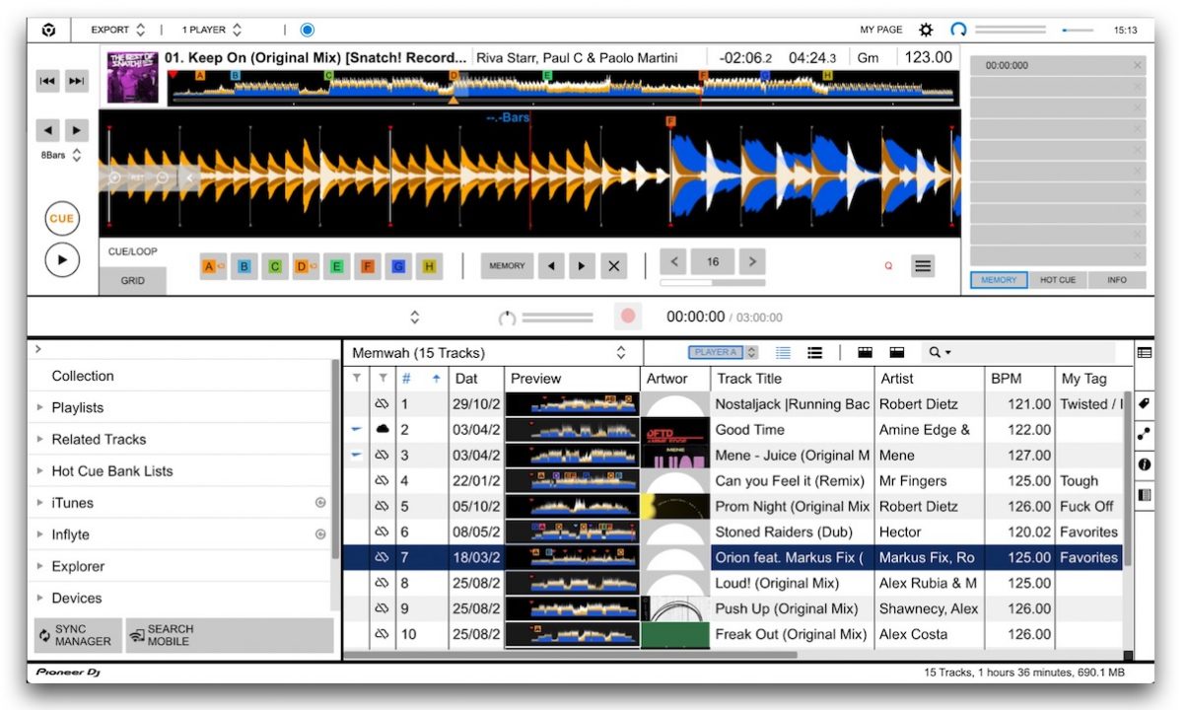Switch to the HOT CUE tab
This screenshot has height=710, width=1187.
coord(1058,280)
